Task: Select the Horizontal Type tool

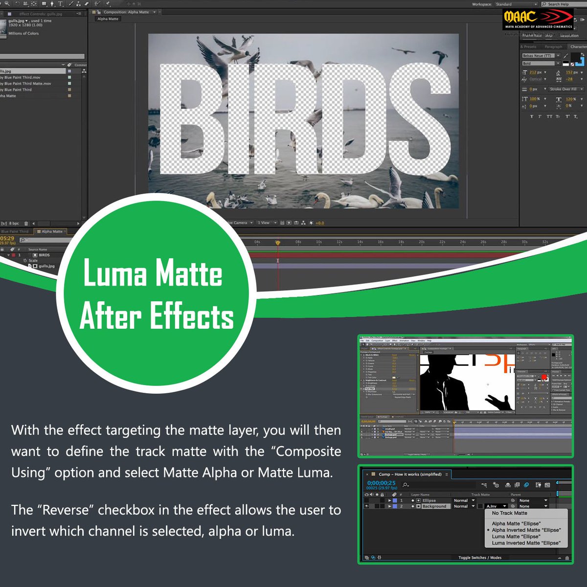Action: click(61, 3)
